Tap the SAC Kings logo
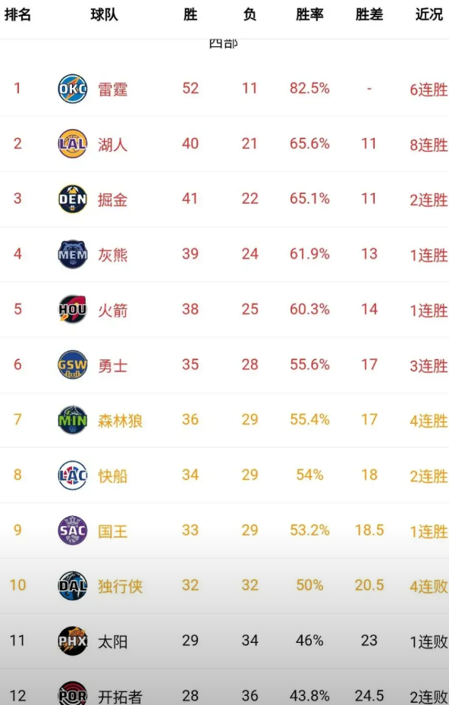Viewport: 449px width, 705px height. [73, 531]
